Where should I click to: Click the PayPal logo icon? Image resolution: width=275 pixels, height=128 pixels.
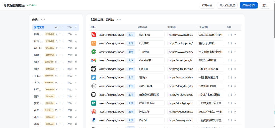[x=94, y=120]
